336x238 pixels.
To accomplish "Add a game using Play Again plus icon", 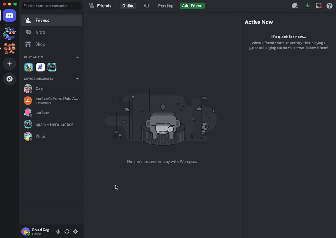I will tap(77, 57).
